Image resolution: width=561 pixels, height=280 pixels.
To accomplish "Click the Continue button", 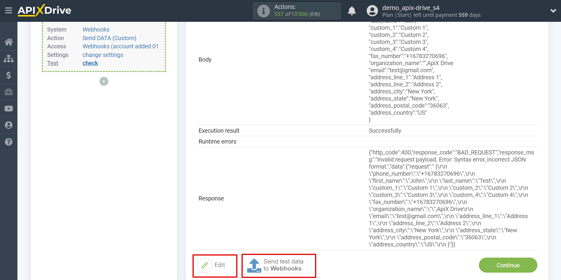I will [x=508, y=265].
